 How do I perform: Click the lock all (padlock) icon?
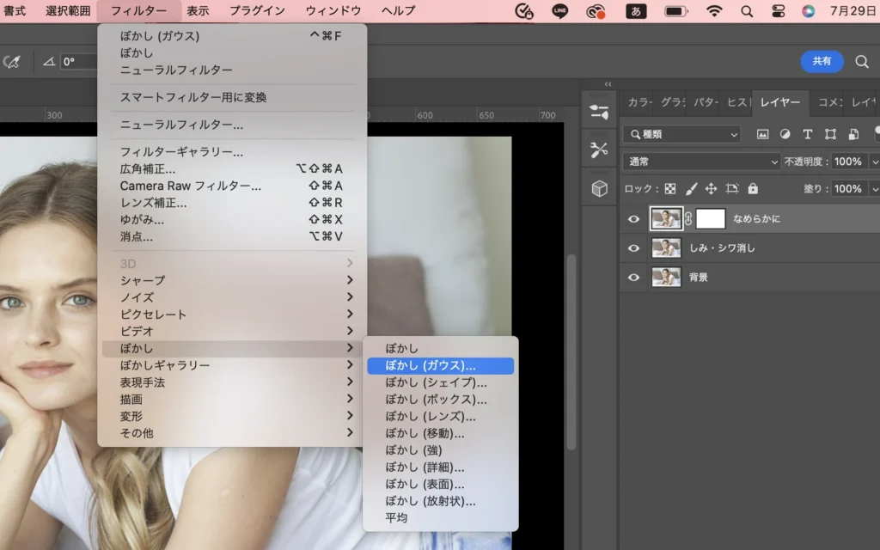point(753,188)
